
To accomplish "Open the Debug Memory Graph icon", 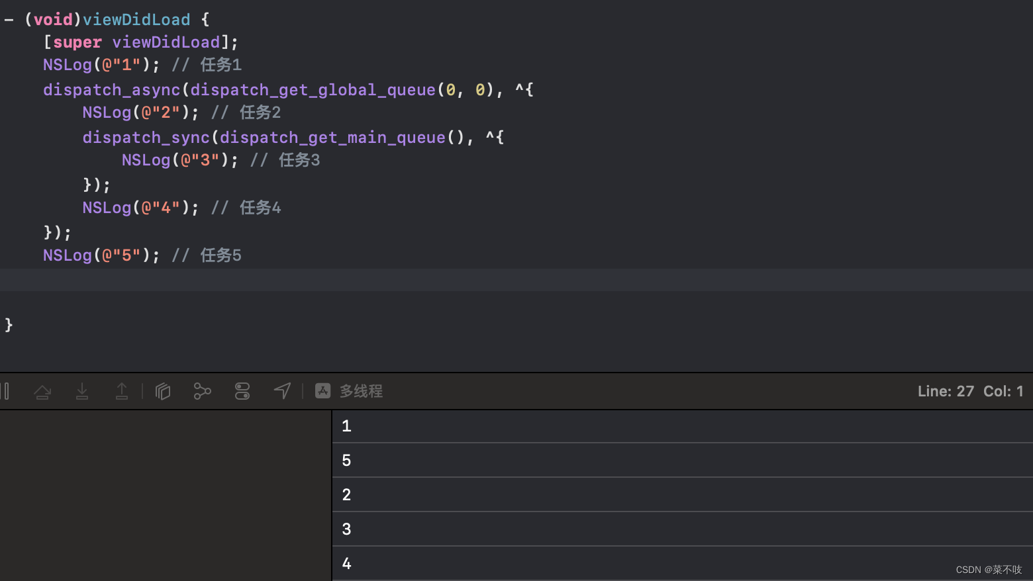I will 202,391.
